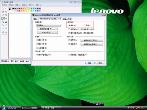Select the 微软拼音新体验与经典输入风格 tab
147x110 pixels.
[50, 19]
